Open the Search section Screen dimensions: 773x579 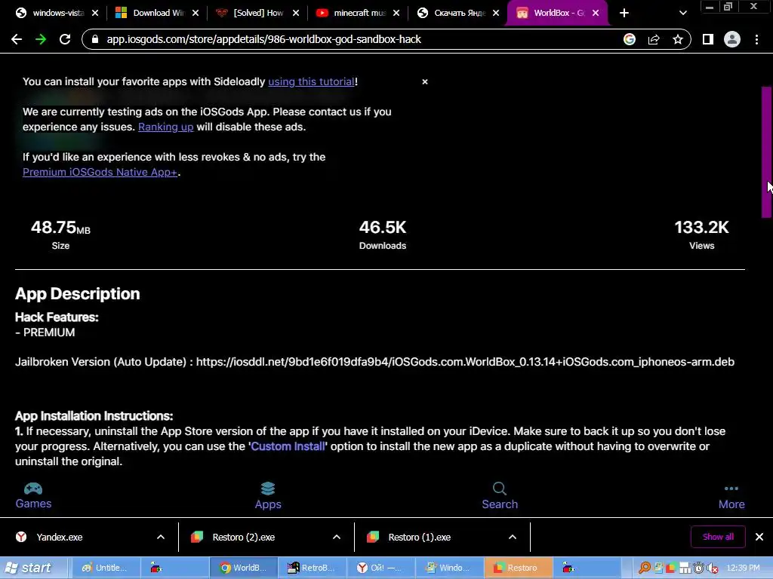click(500, 496)
